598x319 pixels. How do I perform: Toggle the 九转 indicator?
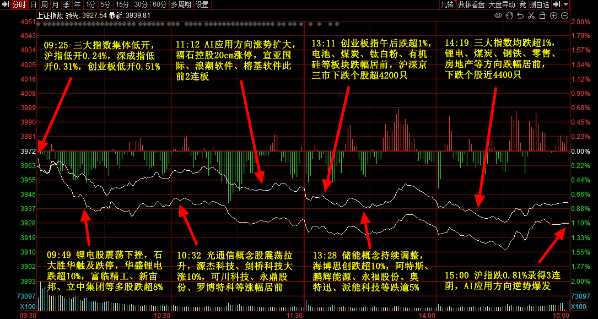pos(447,4)
